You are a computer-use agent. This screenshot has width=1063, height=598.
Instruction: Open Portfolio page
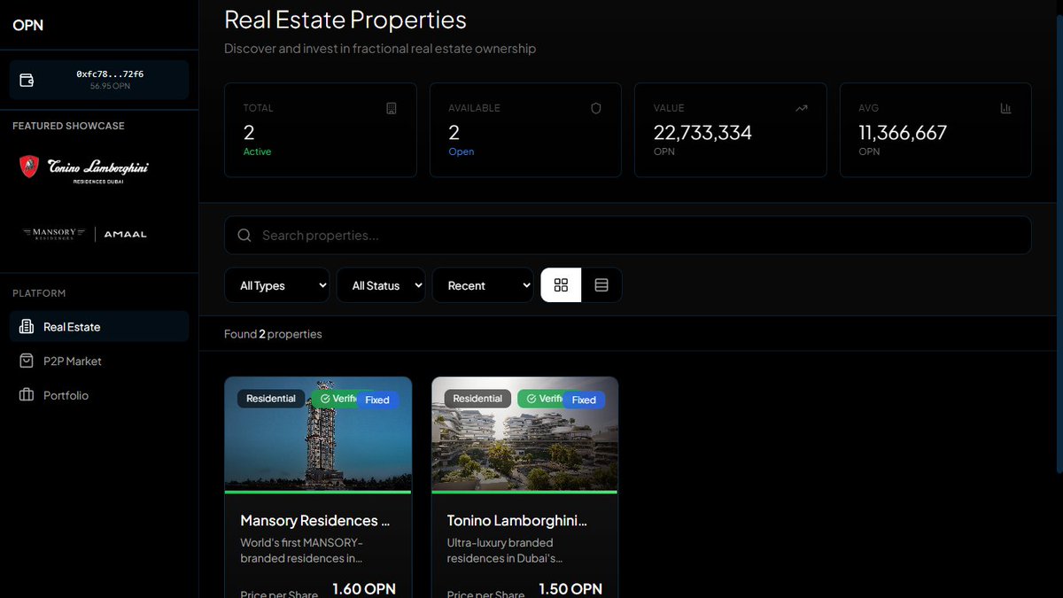(99, 395)
